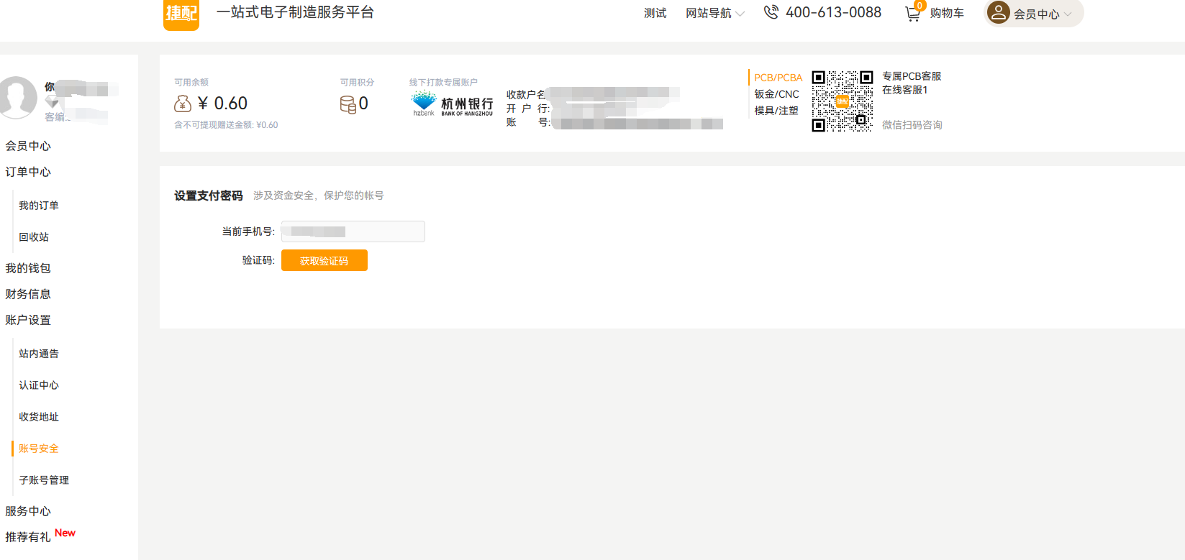Screen dimensions: 1185x560
Task: Open 我的订单 in sidebar
Action: click(39, 206)
